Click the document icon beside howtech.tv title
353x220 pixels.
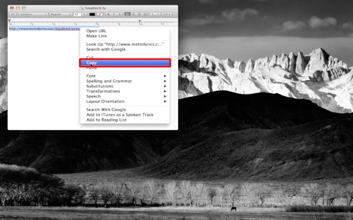click(x=82, y=8)
